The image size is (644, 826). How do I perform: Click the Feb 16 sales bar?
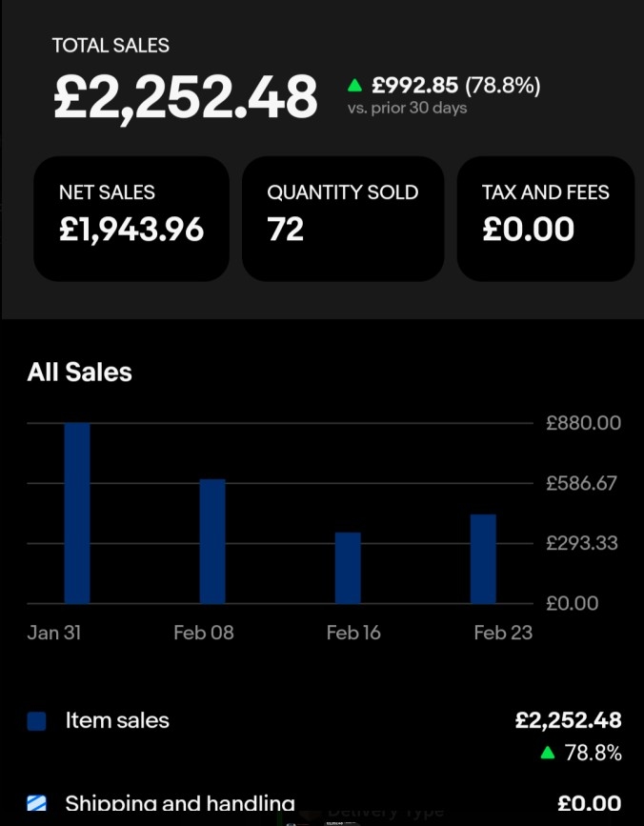348,567
